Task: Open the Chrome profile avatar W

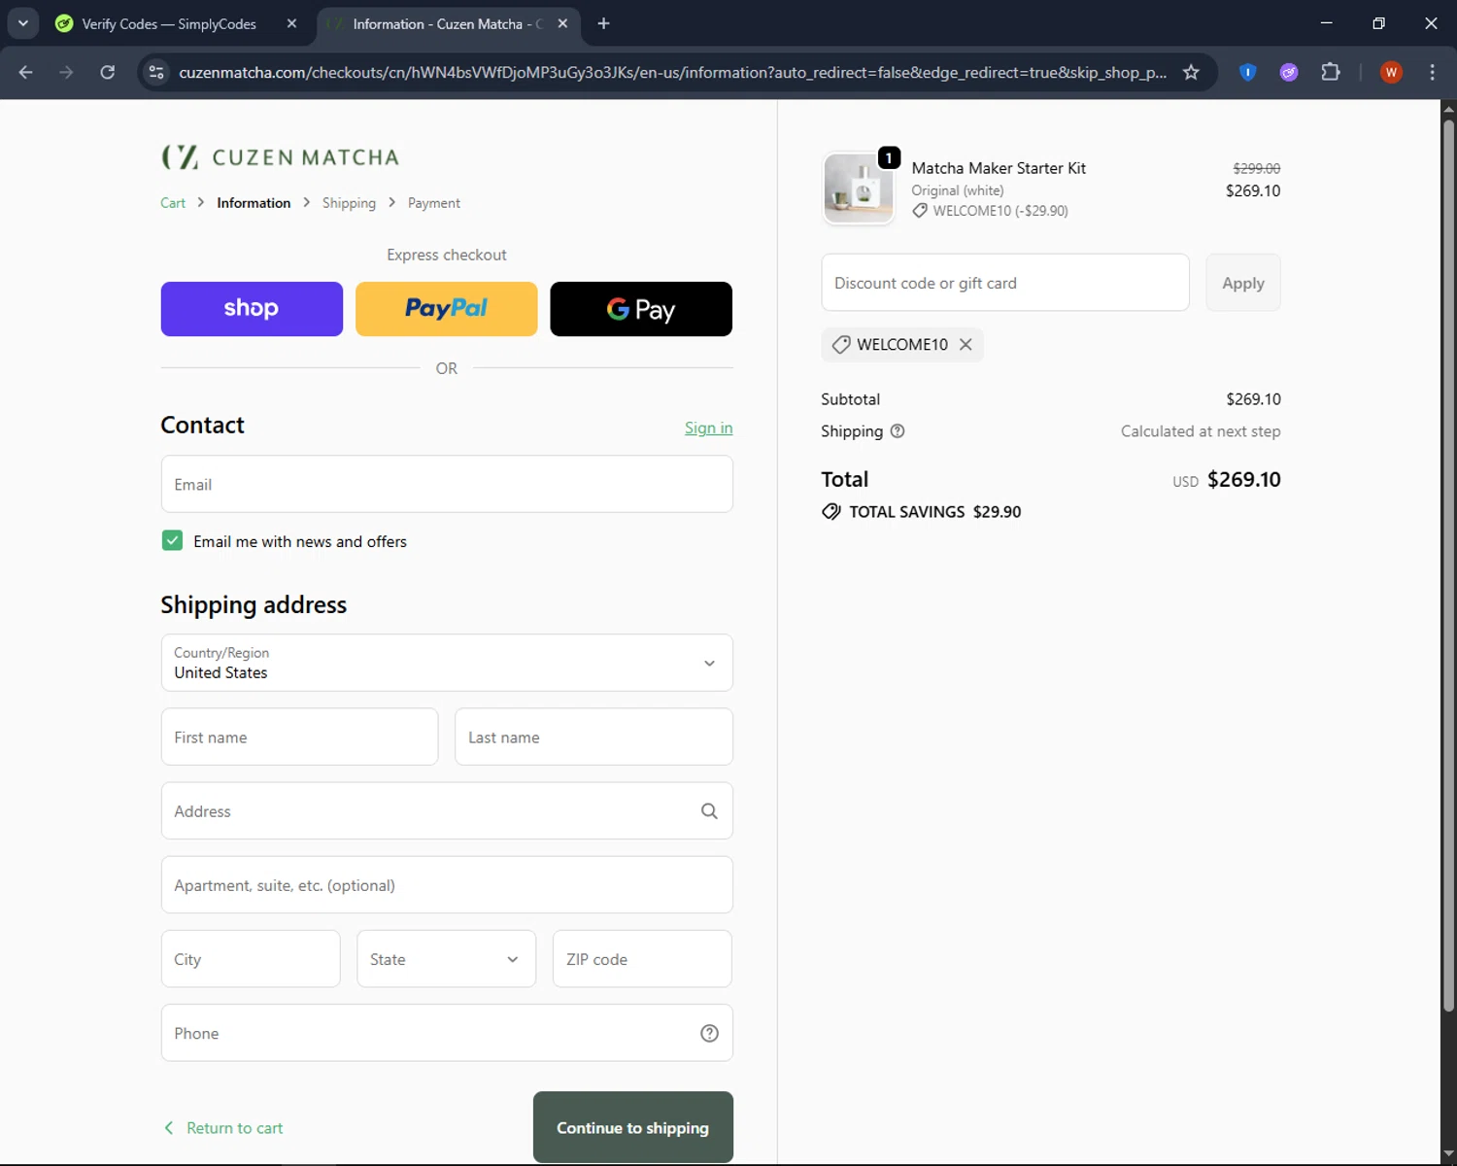Action: click(1391, 72)
